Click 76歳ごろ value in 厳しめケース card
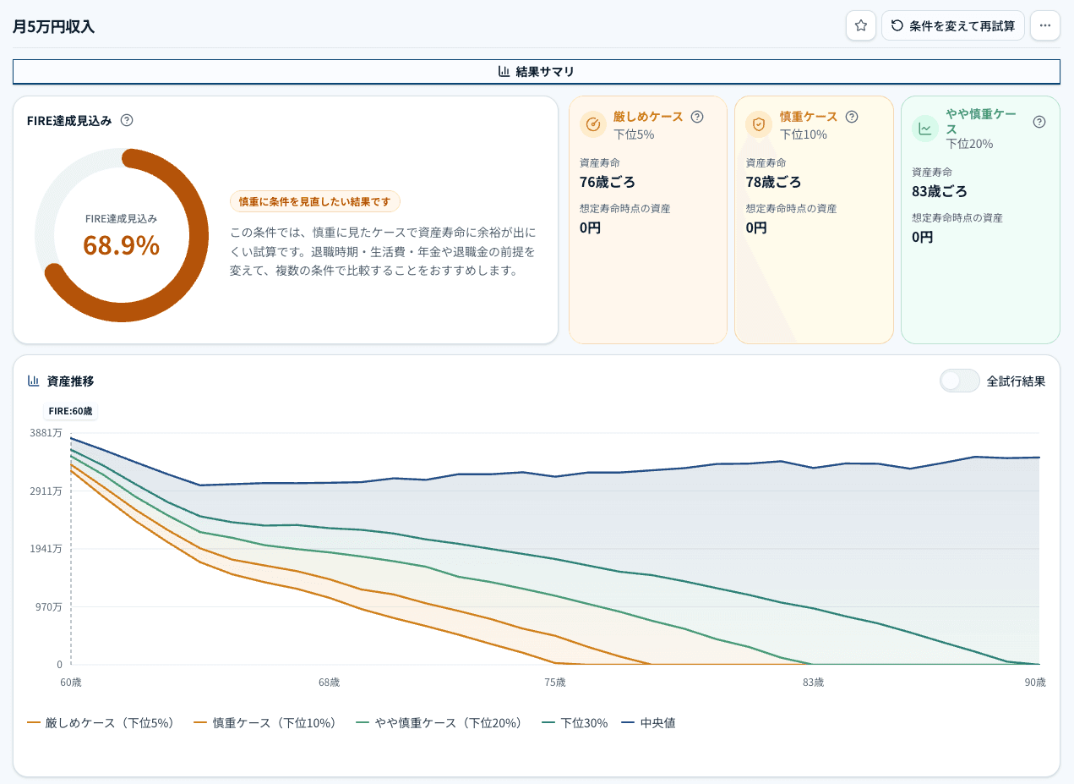 [x=608, y=182]
